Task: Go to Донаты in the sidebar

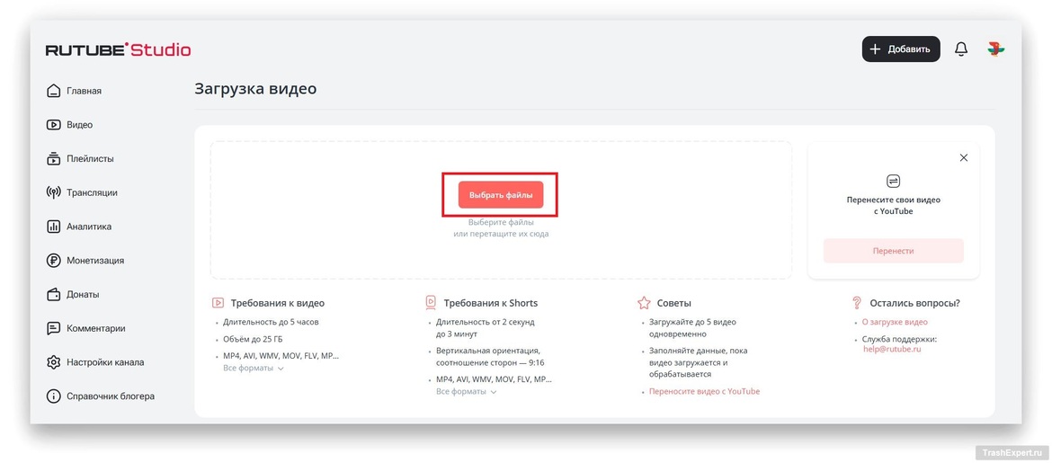Action: pos(83,295)
